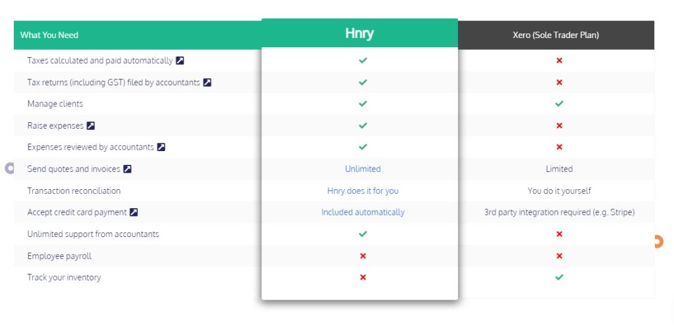Click the orange circle on right edge
Image resolution: width=674 pixels, height=327 pixels.
[658, 241]
